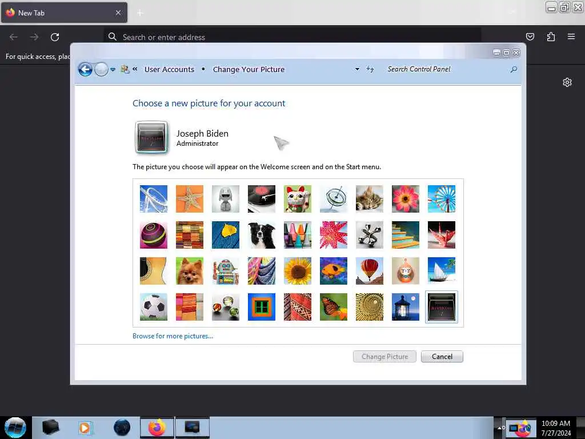Screen dimensions: 585x439
Task: Select the red starburst flower picture
Action: click(x=334, y=235)
